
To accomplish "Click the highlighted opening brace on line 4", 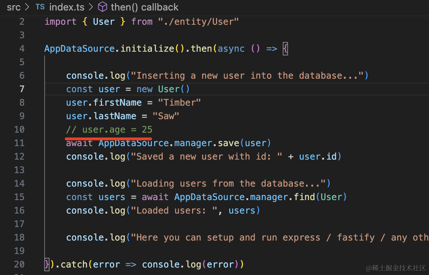I will click(x=285, y=48).
